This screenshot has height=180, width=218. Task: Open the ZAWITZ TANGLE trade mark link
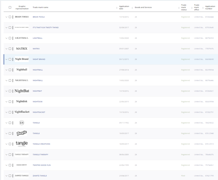coord(40,176)
